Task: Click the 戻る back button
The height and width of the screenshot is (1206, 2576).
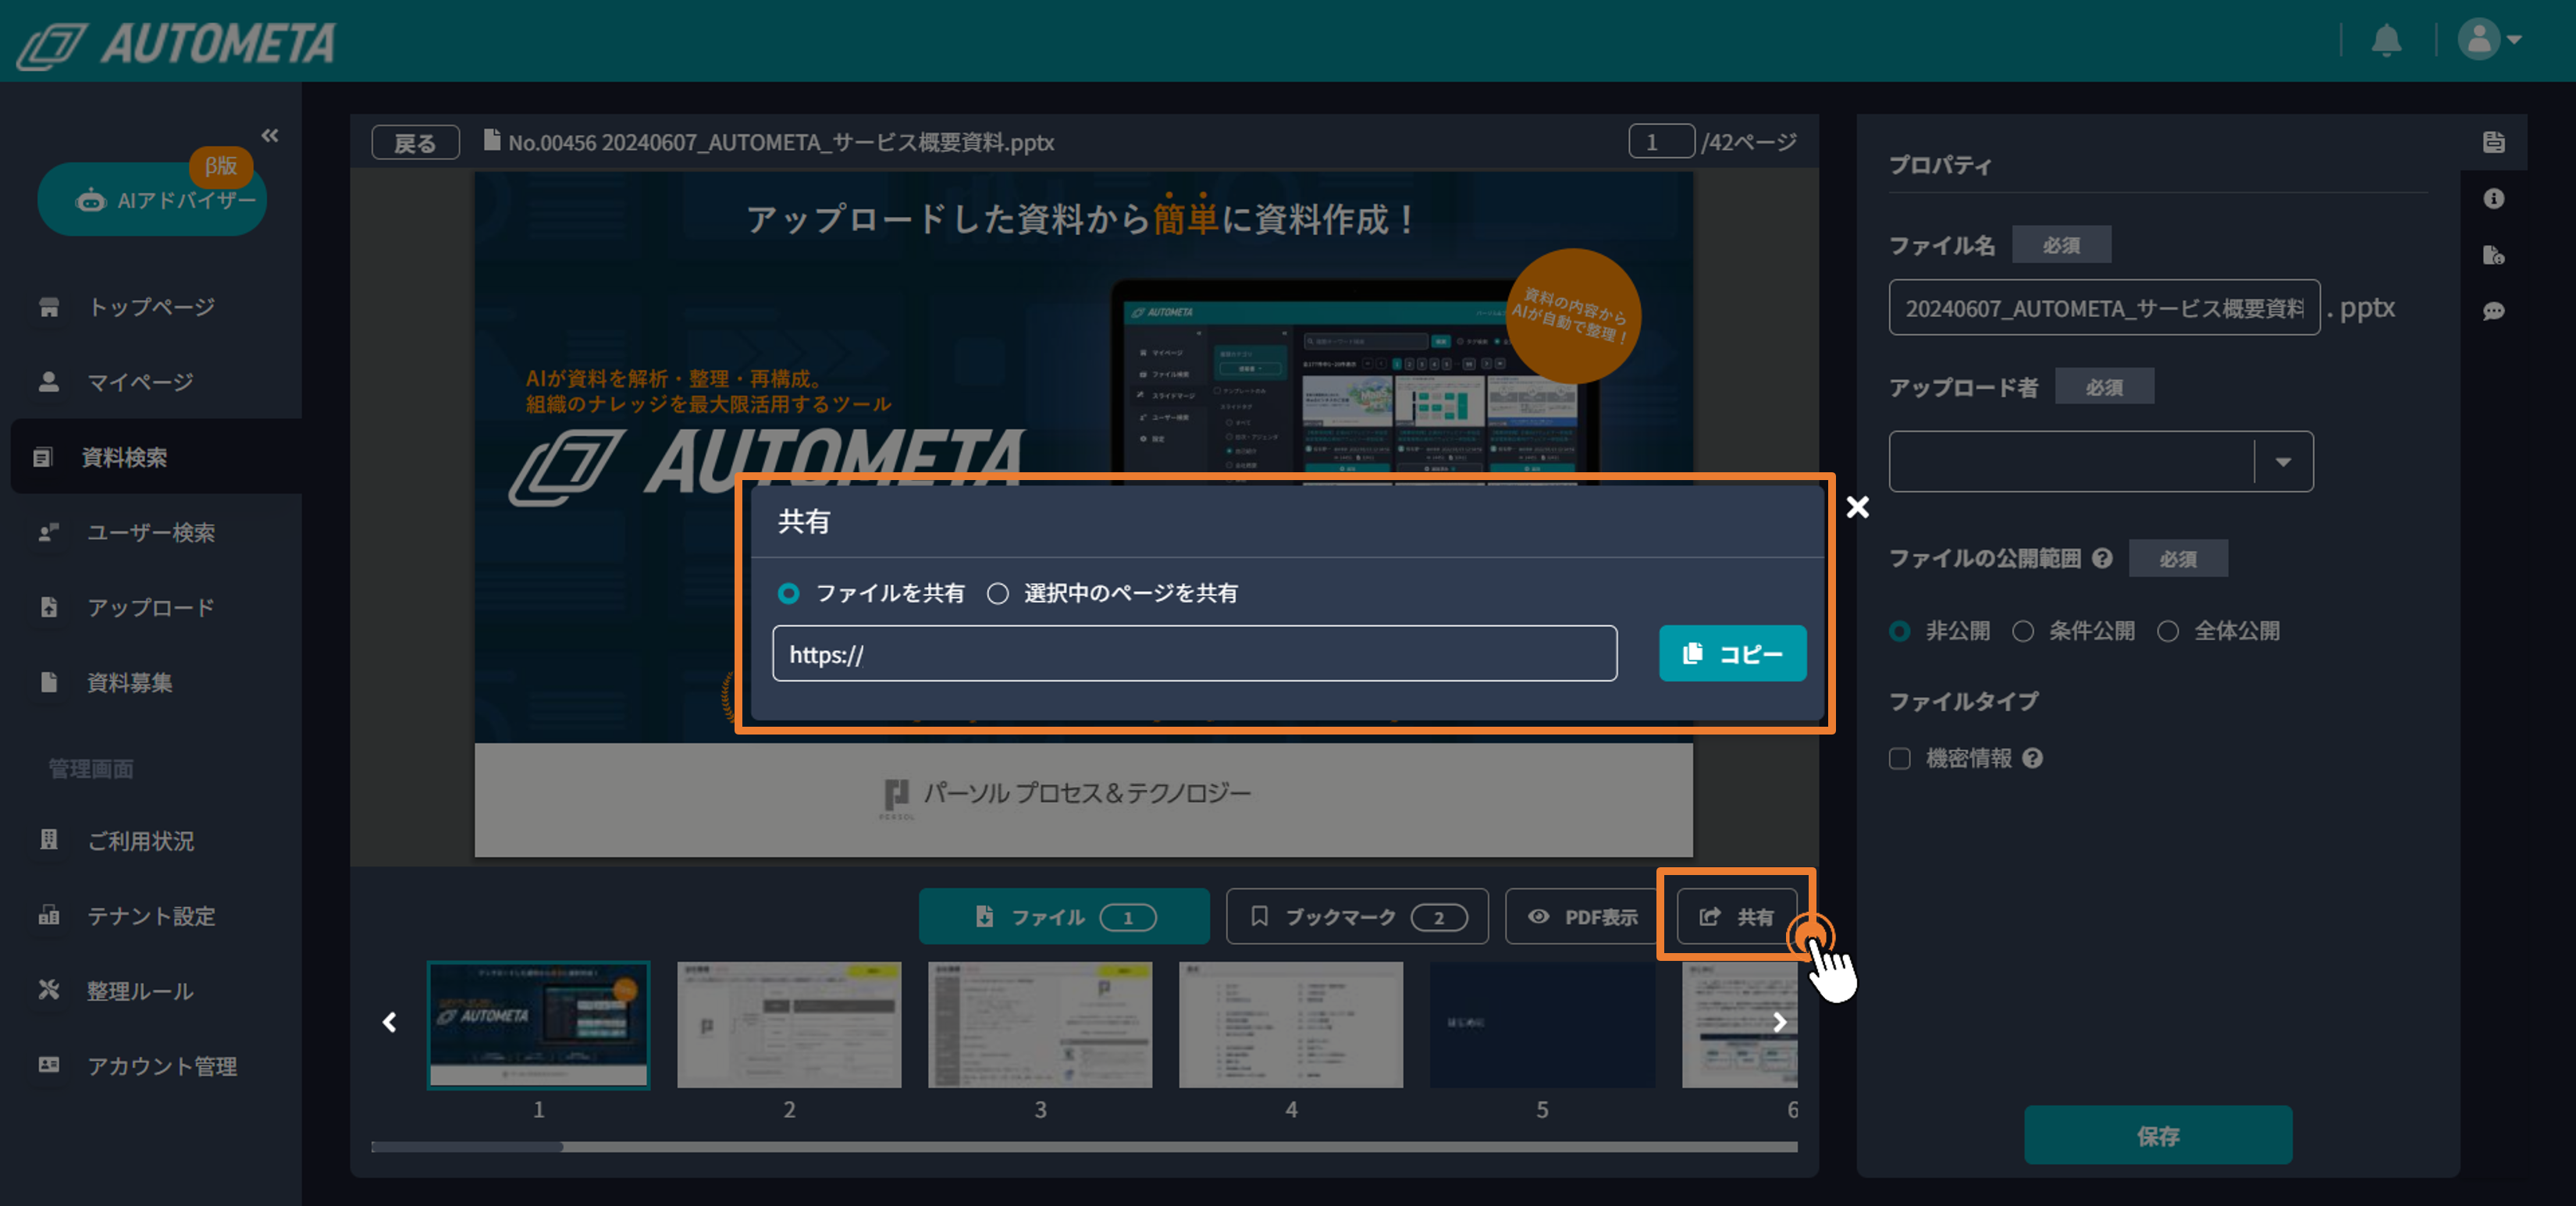Action: (x=415, y=142)
